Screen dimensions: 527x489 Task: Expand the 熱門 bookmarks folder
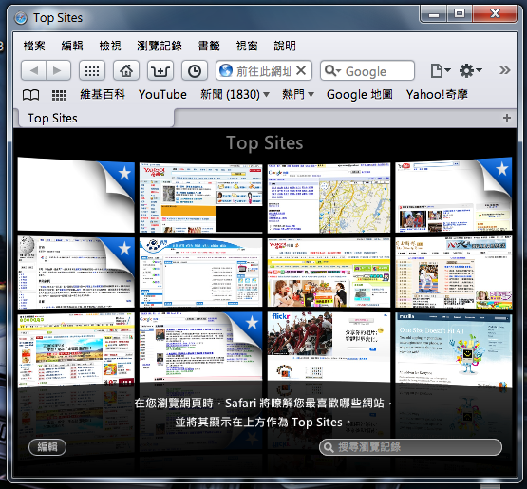pyautogui.click(x=298, y=94)
